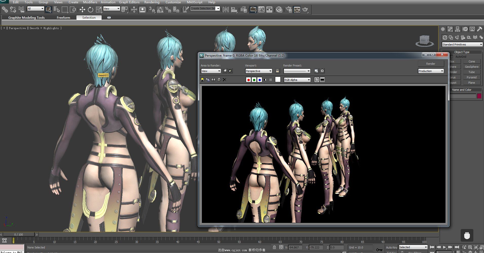Enable the AutoGrid checkbox
This screenshot has width=484, height=253.
[x=452, y=57]
